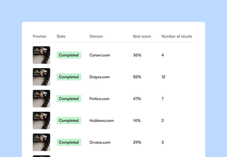Click Completed badge for Orvane.com
Viewport: 227px width, 157px height.
tap(69, 142)
